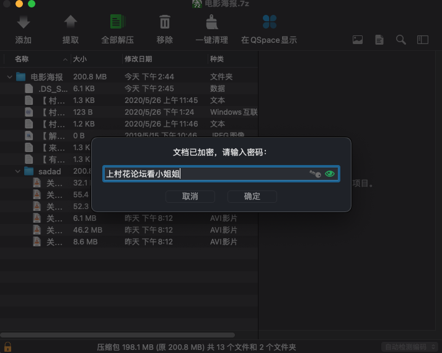
Task: Click the lock icon in status bar
Action: click(7, 347)
